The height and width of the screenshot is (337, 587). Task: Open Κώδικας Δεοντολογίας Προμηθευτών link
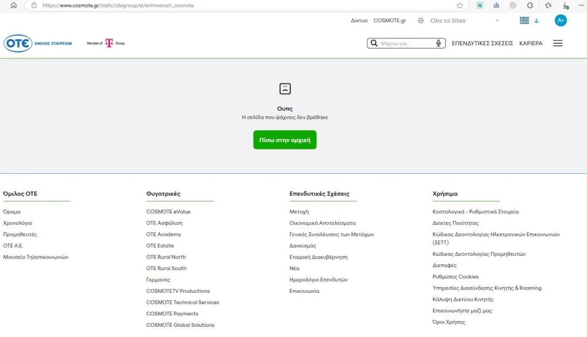(x=479, y=254)
